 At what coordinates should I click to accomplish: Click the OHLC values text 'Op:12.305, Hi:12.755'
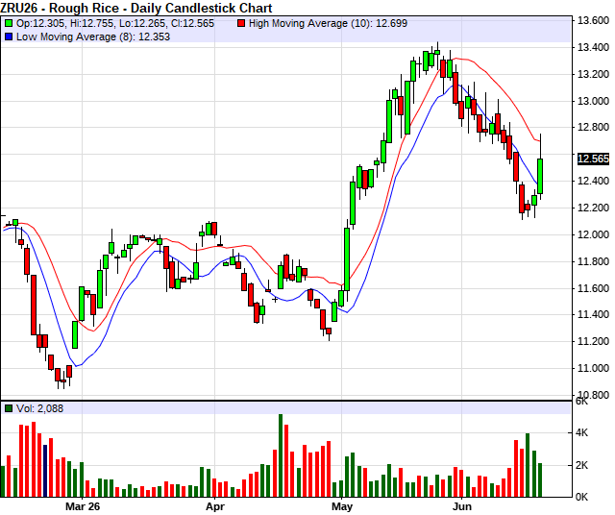pos(66,23)
